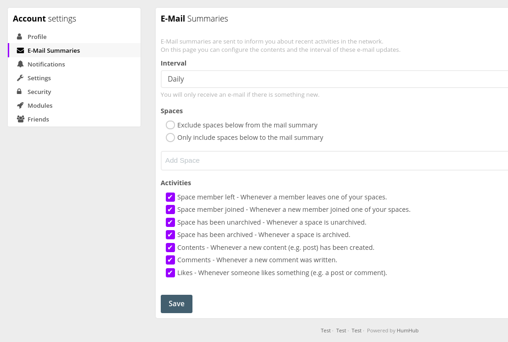Choose 'Only include spaces below to the mail summary'
This screenshot has width=508, height=342.
coord(170,138)
